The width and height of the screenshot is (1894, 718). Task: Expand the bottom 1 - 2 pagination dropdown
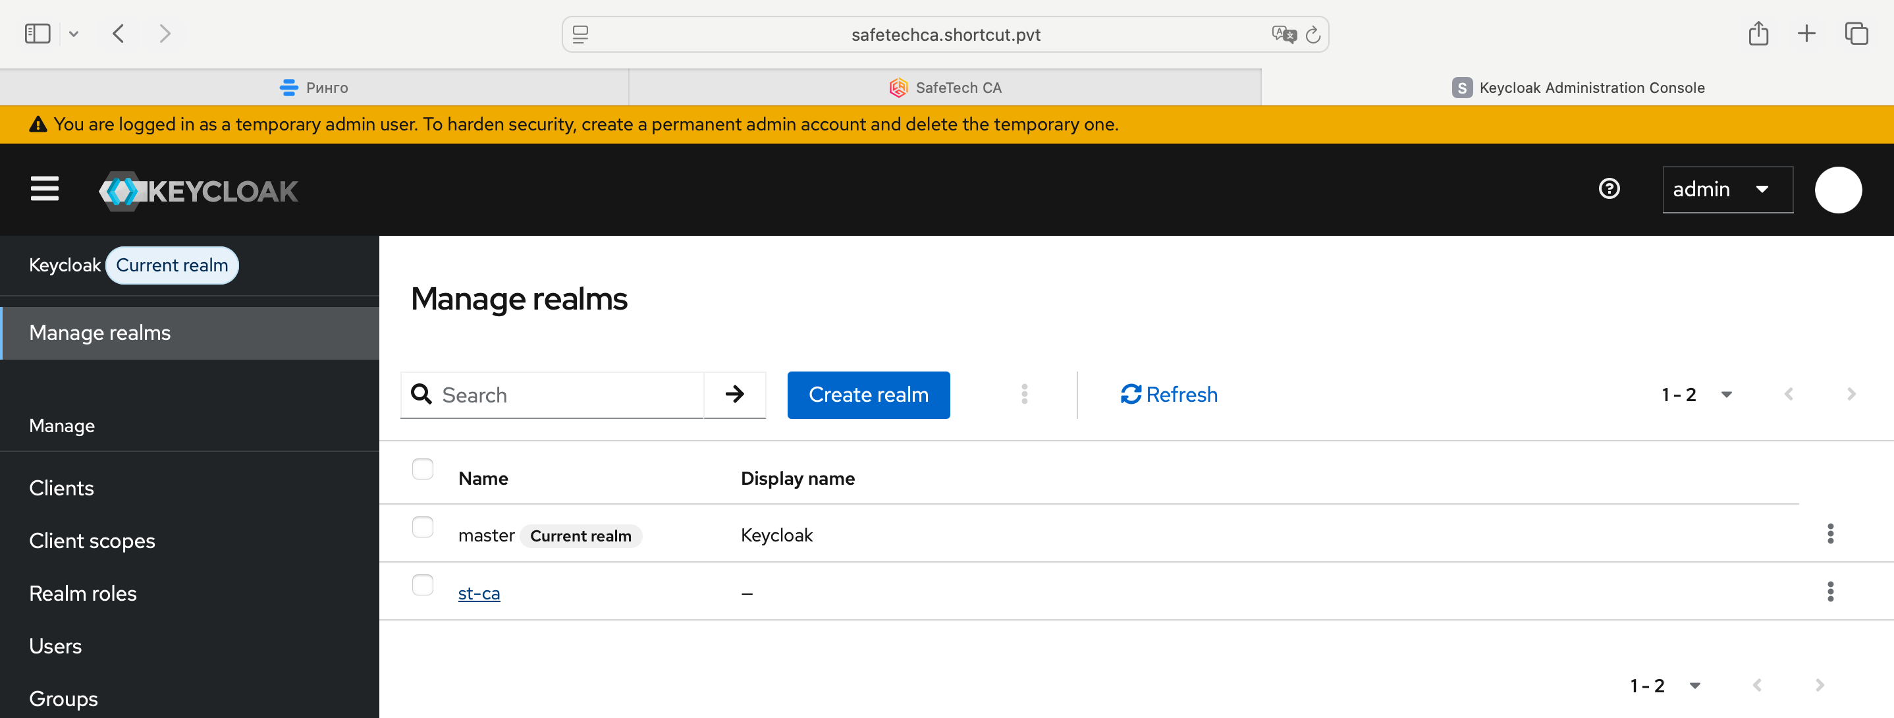coord(1665,686)
